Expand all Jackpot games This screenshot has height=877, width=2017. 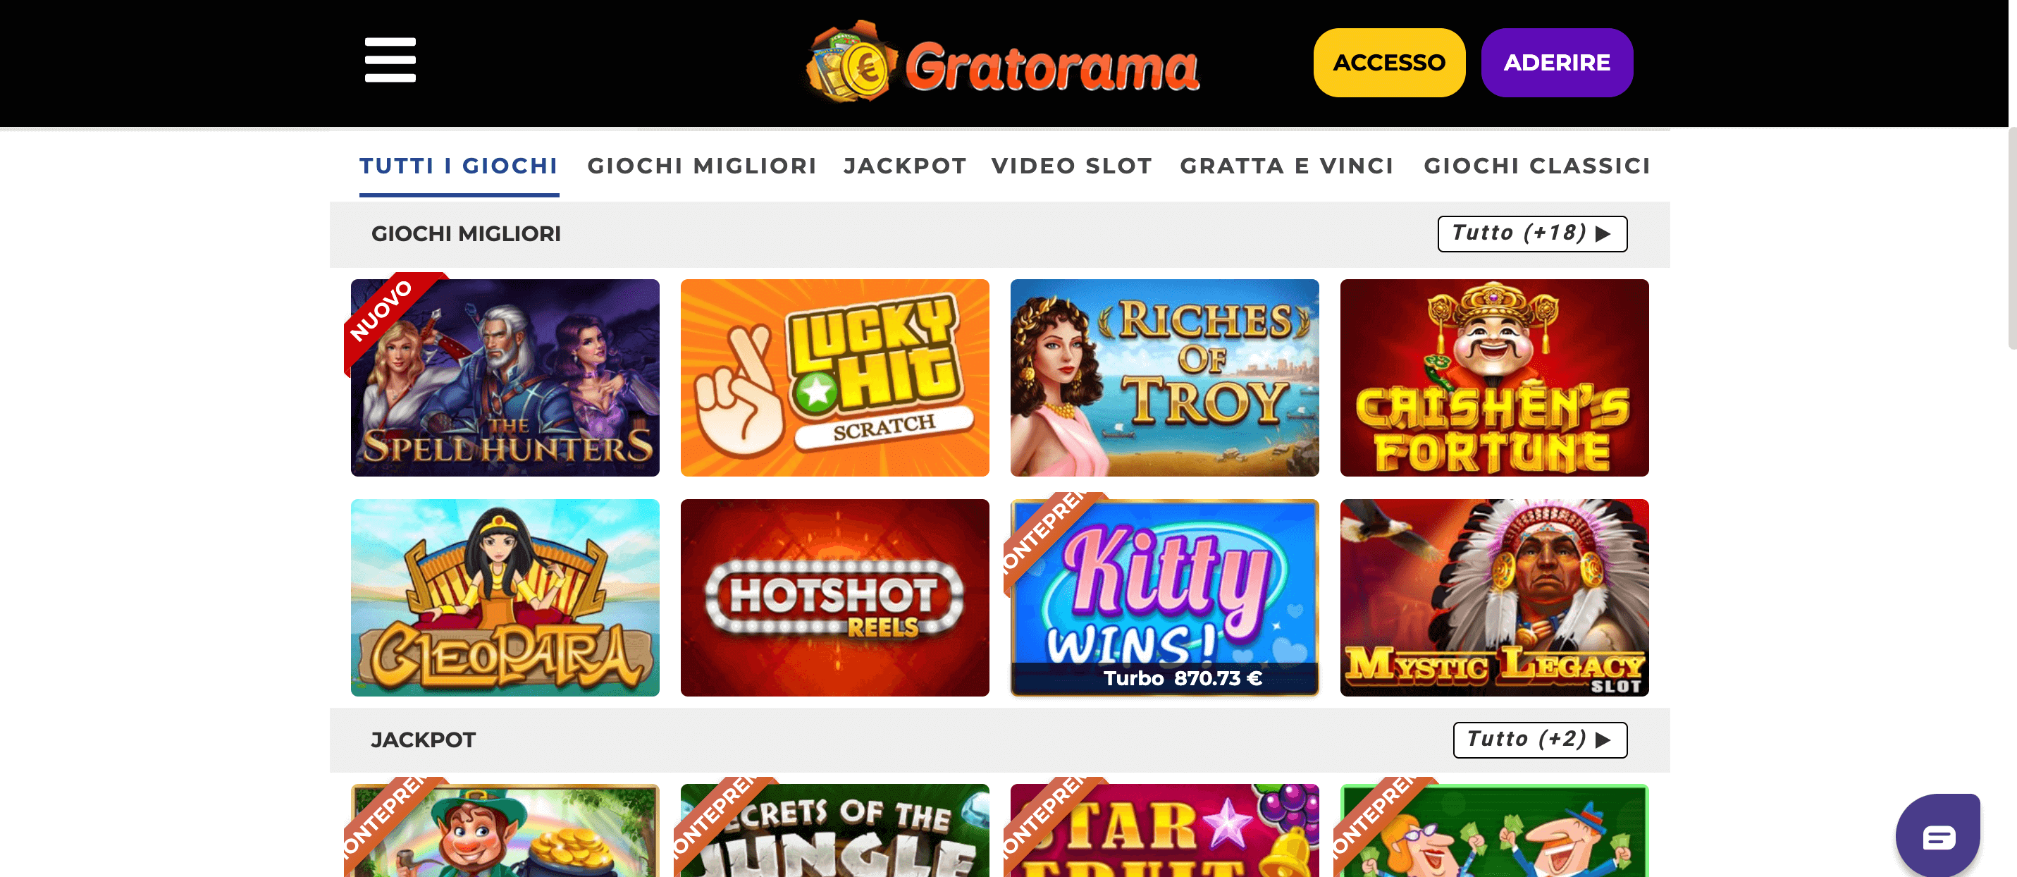click(1539, 740)
